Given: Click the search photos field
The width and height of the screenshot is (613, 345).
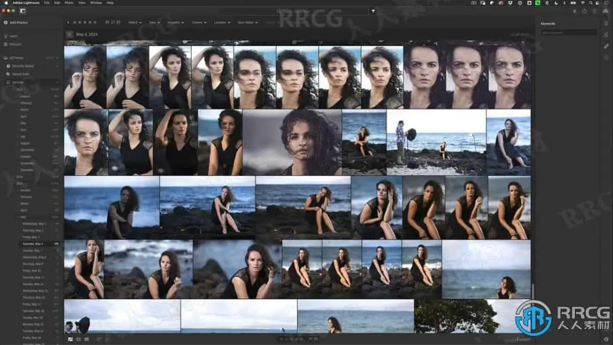Looking at the screenshot, I should 294,11.
